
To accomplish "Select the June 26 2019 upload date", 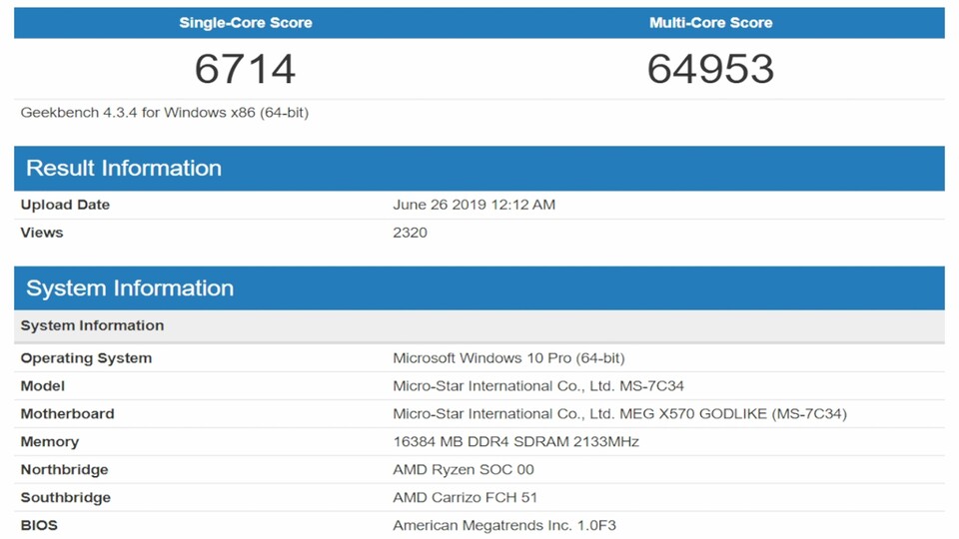I will click(x=474, y=205).
